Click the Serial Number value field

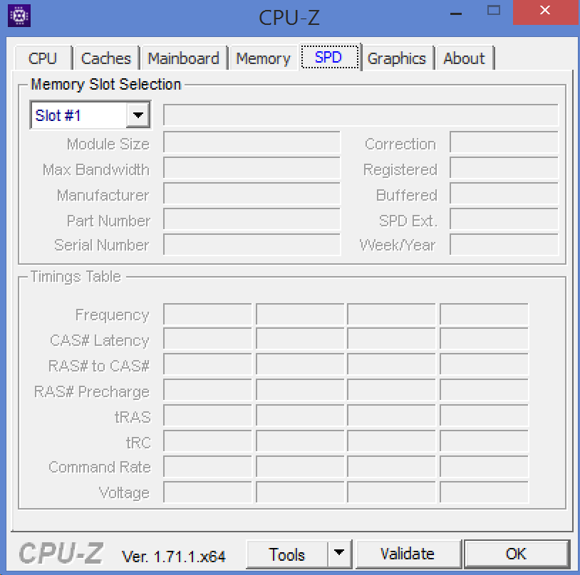(x=252, y=244)
